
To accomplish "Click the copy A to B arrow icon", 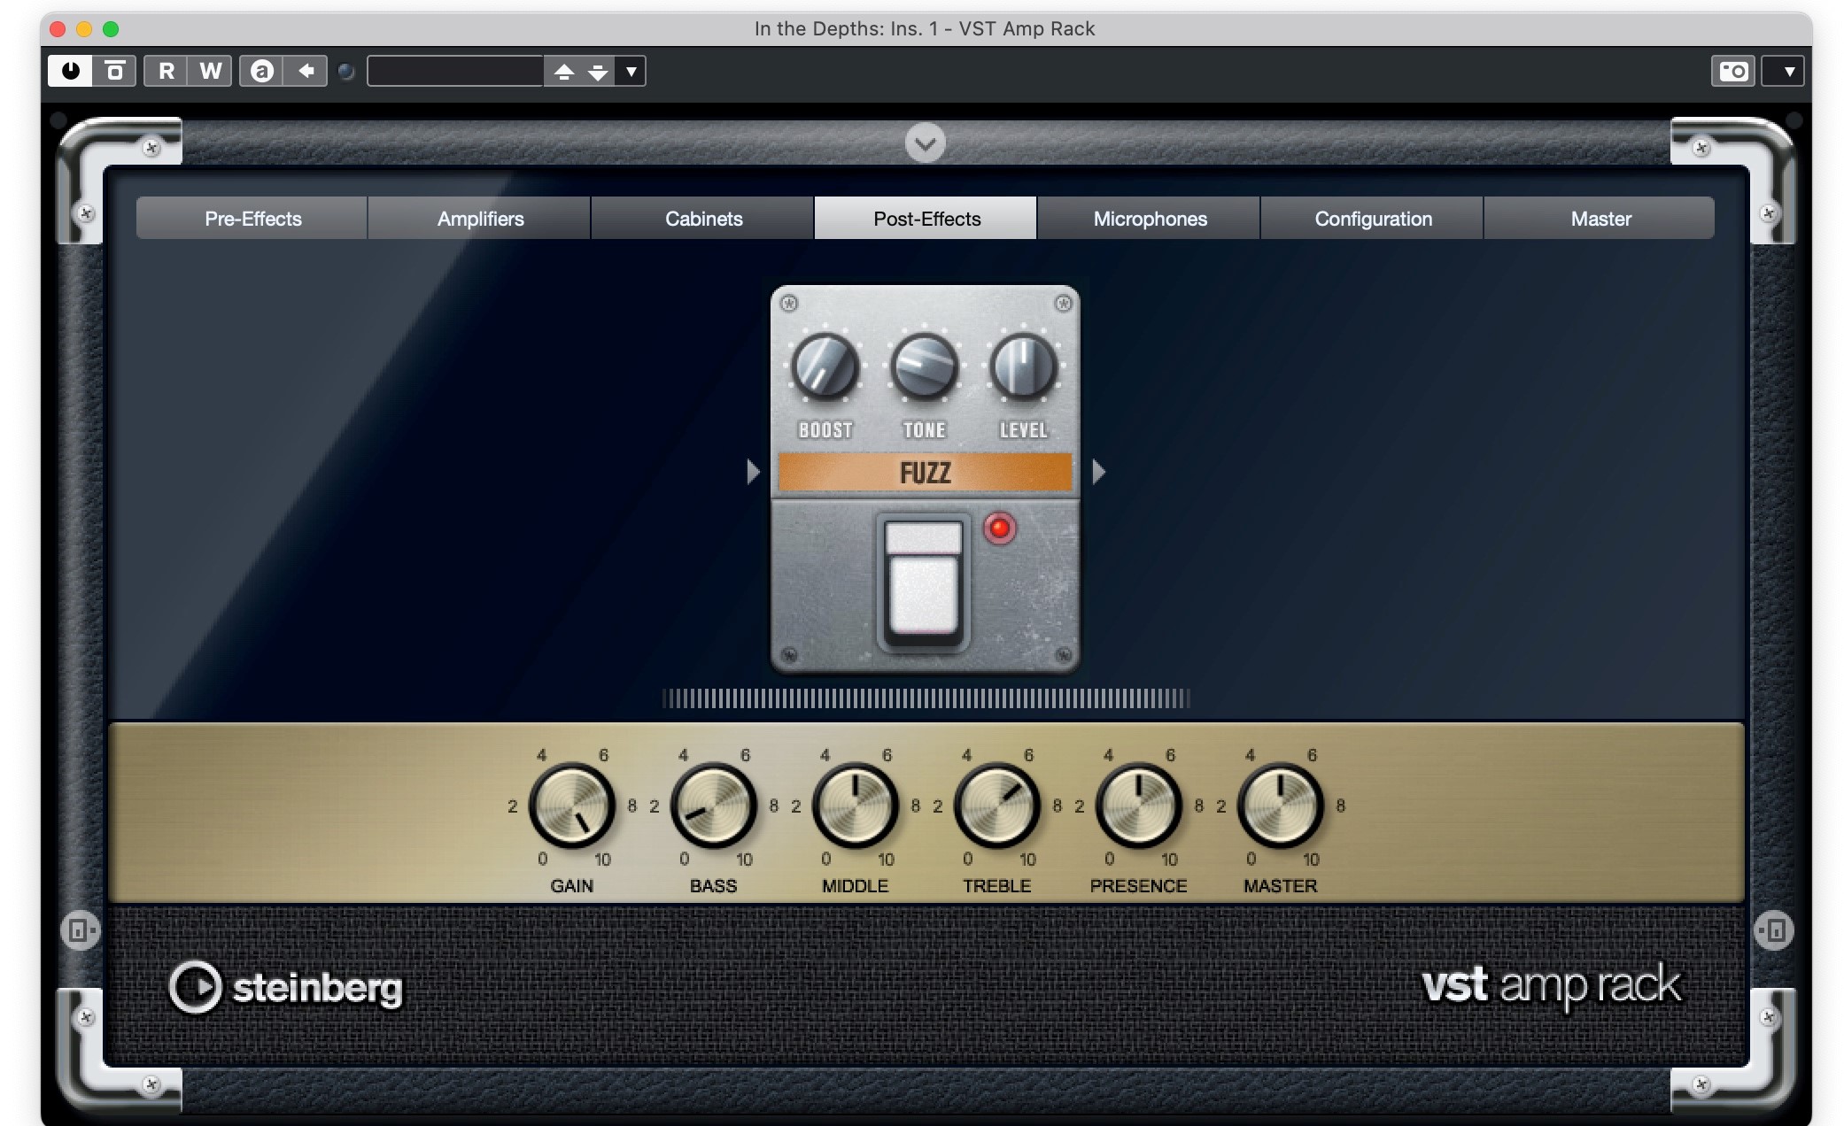I will tap(306, 71).
